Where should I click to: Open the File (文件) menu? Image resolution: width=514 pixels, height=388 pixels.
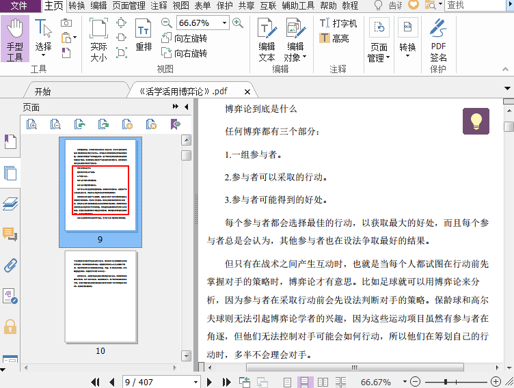[x=19, y=5]
